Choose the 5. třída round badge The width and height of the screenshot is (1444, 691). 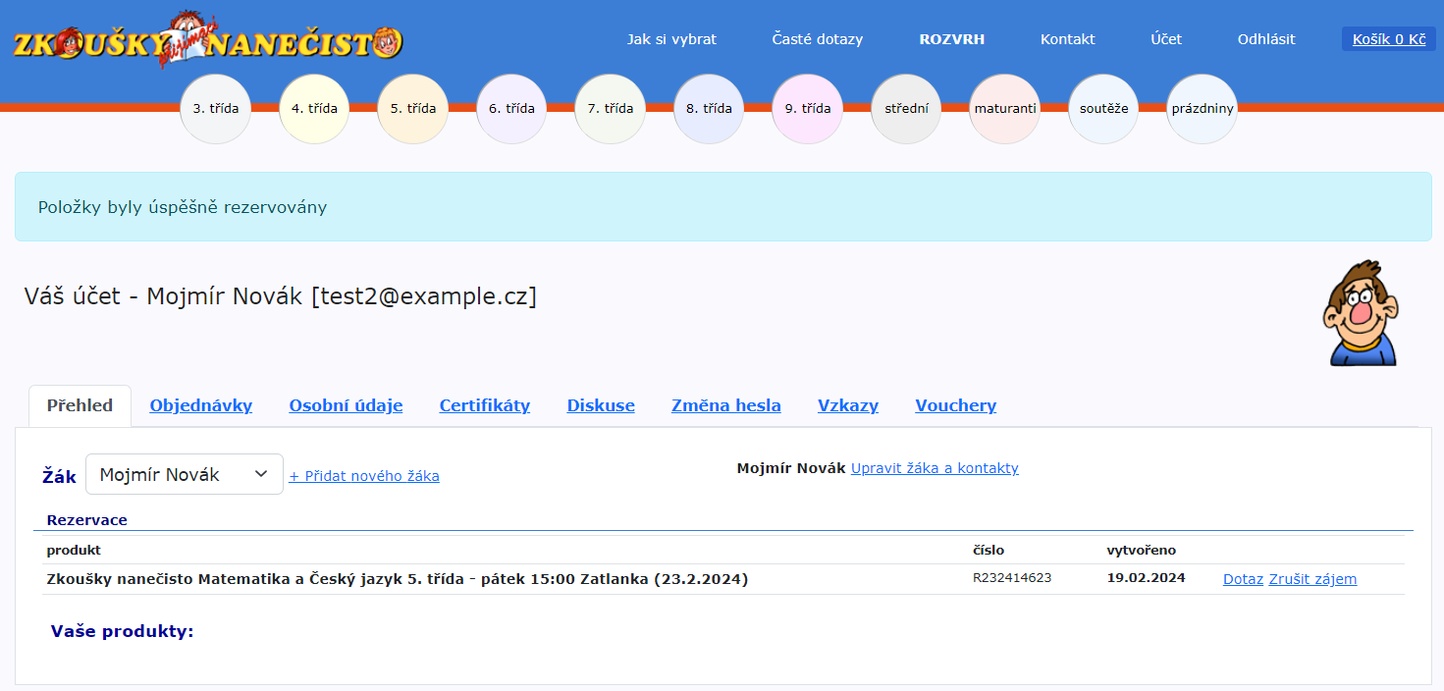tap(412, 109)
